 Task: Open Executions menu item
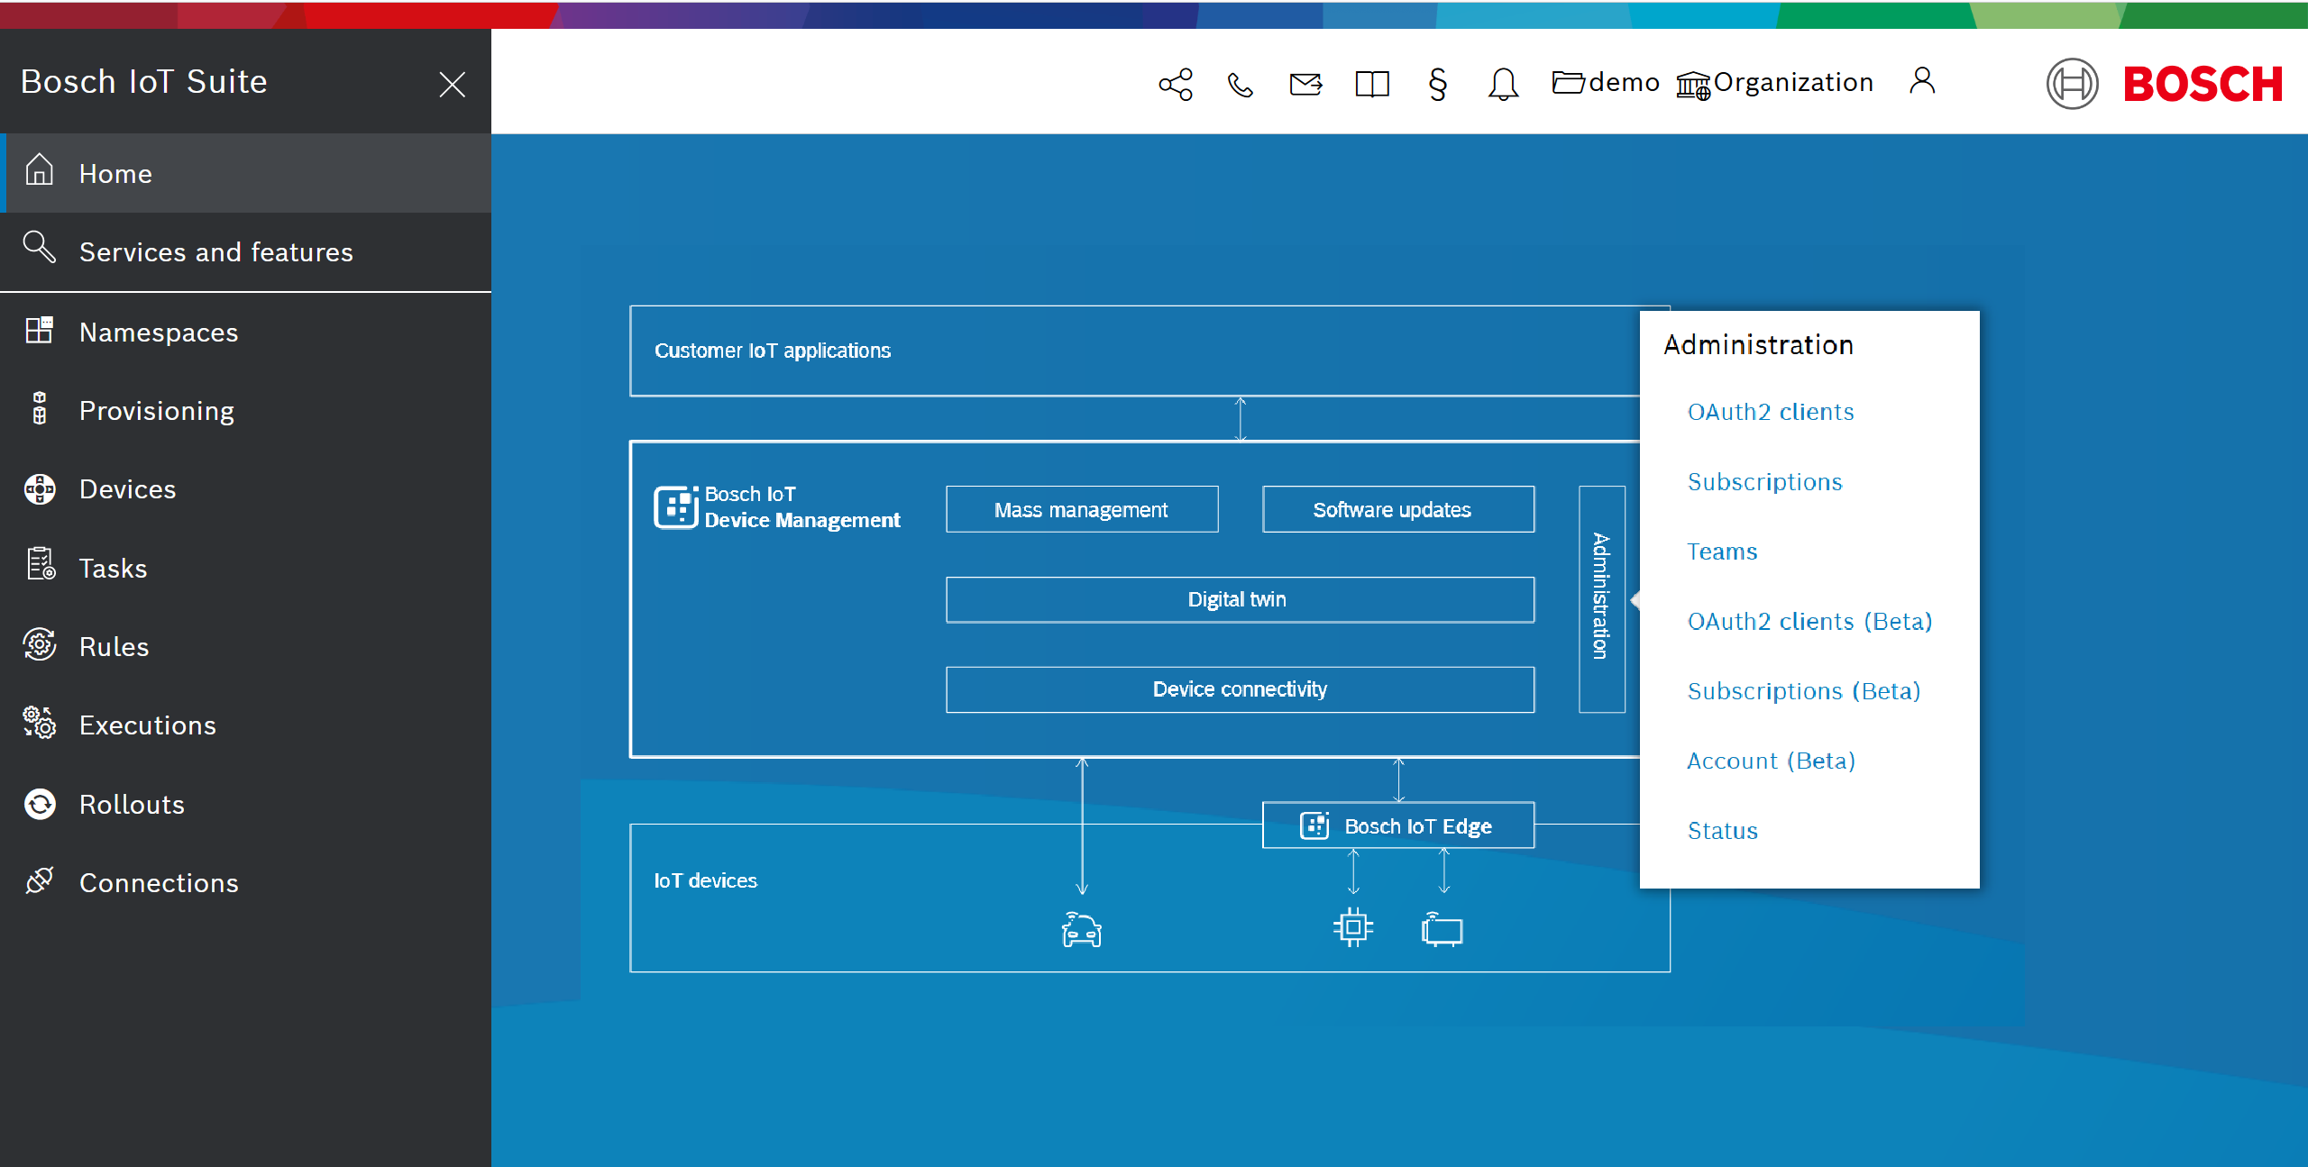[245, 725]
